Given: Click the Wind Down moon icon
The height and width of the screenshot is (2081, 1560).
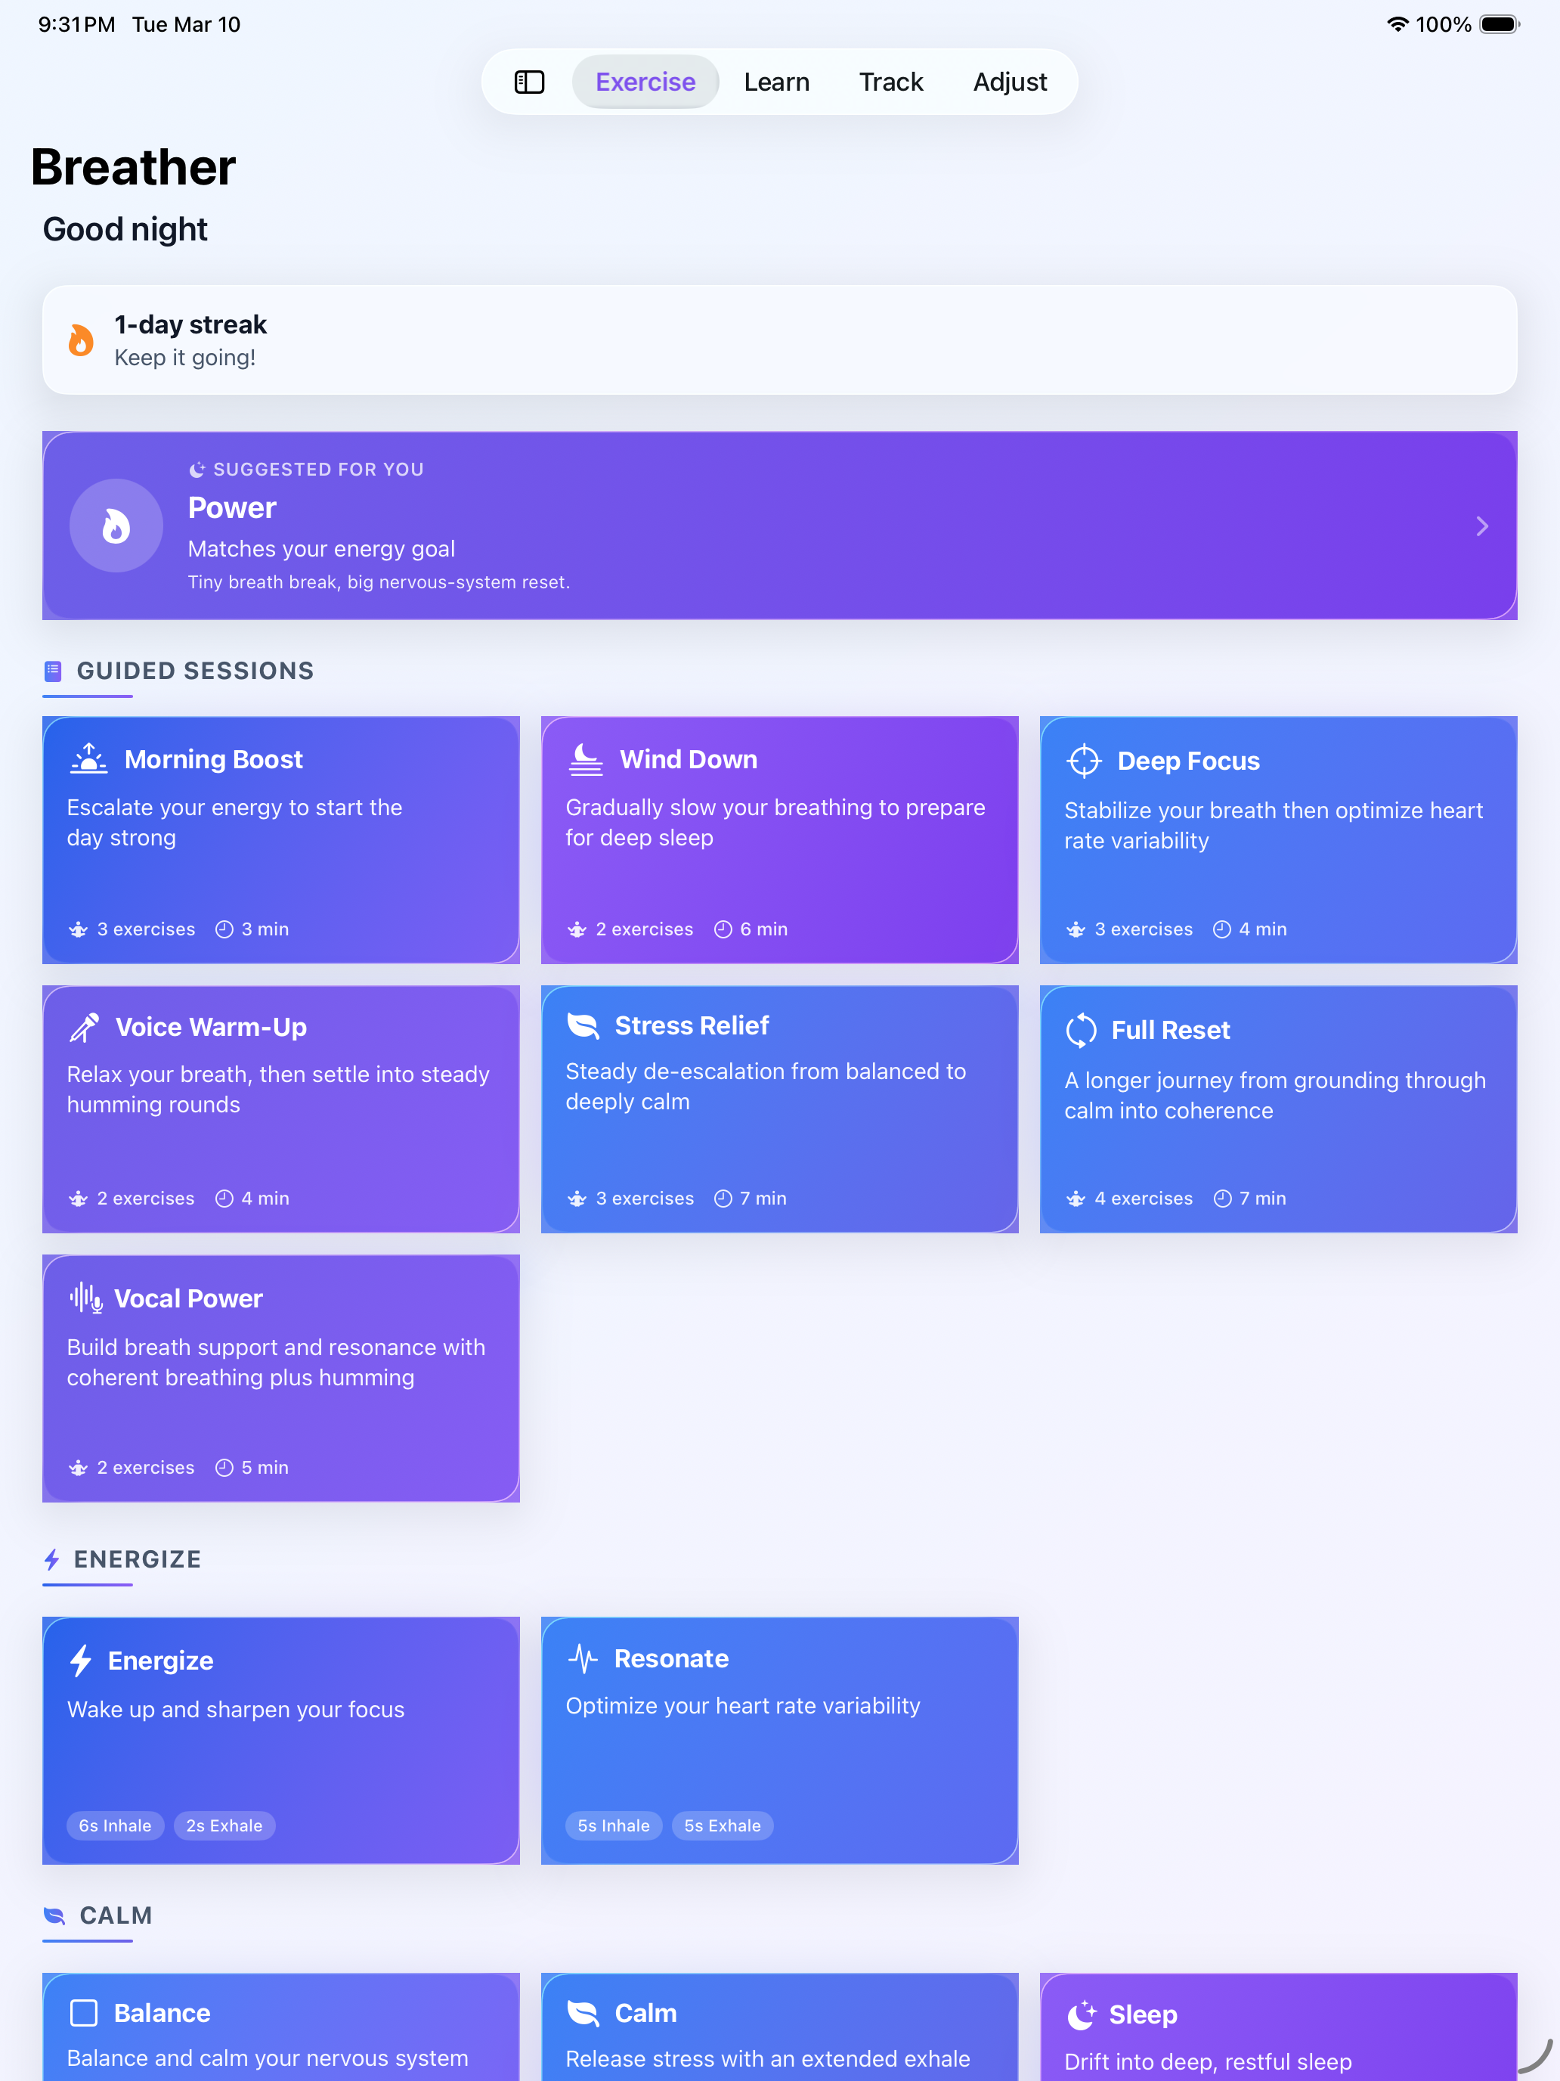Looking at the screenshot, I should tap(586, 758).
